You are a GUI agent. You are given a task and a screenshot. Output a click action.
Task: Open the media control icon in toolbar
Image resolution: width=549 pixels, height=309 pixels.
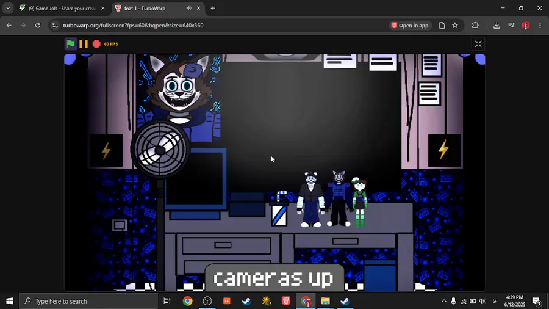pyautogui.click(x=511, y=25)
